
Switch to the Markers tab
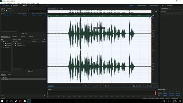23,37
